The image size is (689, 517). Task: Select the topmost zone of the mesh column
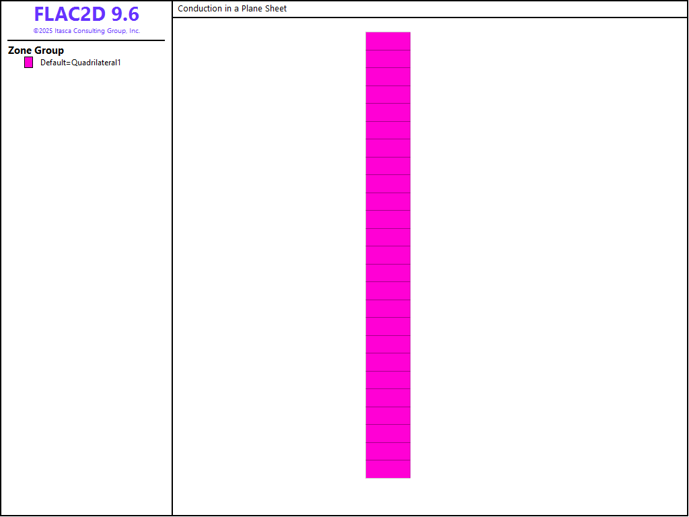[x=388, y=41]
